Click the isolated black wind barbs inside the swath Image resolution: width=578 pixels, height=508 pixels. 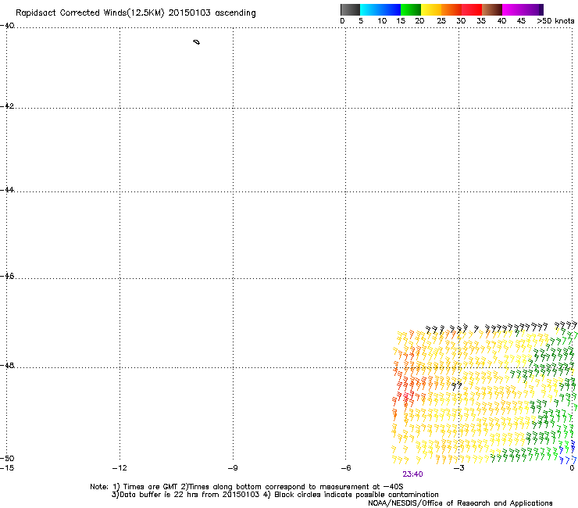pyautogui.click(x=456, y=386)
